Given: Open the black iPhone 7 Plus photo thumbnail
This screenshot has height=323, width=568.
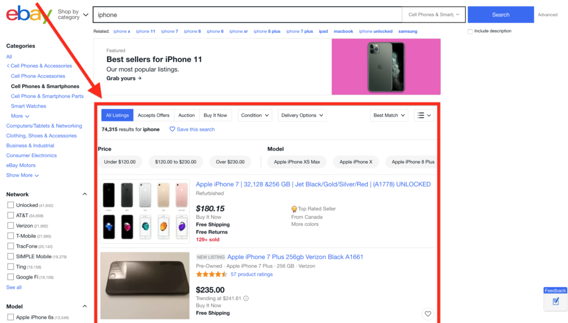Looking at the screenshot, I should 145,286.
